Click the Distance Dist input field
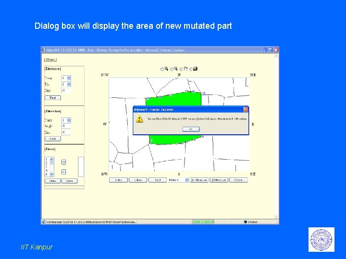 click(x=66, y=91)
